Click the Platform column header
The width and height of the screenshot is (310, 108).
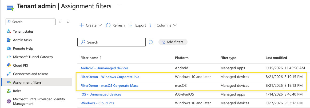tap(182, 58)
